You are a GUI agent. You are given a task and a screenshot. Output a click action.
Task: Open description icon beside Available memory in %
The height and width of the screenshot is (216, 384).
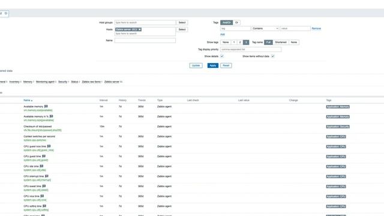51,116
